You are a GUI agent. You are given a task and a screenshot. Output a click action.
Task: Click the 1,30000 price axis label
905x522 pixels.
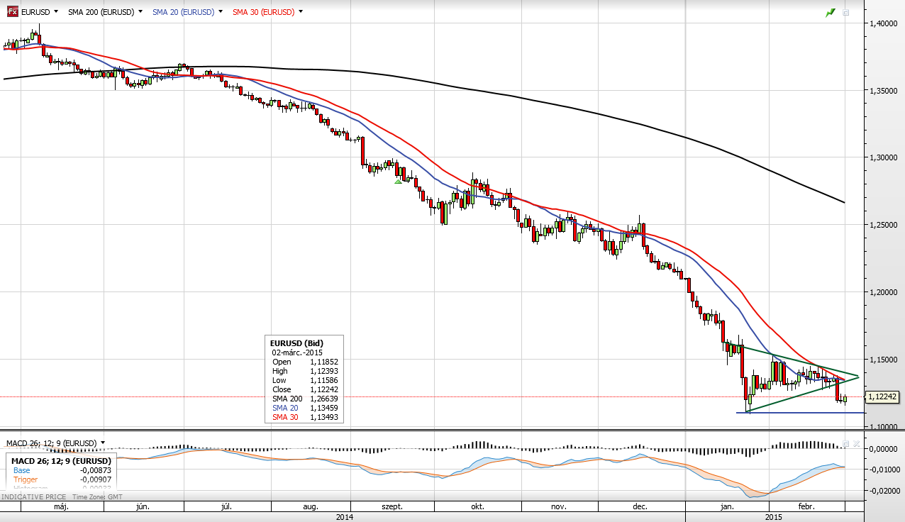(x=885, y=158)
